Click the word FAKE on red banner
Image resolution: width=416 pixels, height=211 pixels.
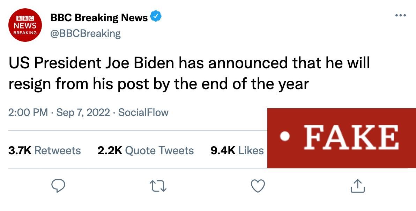point(351,137)
